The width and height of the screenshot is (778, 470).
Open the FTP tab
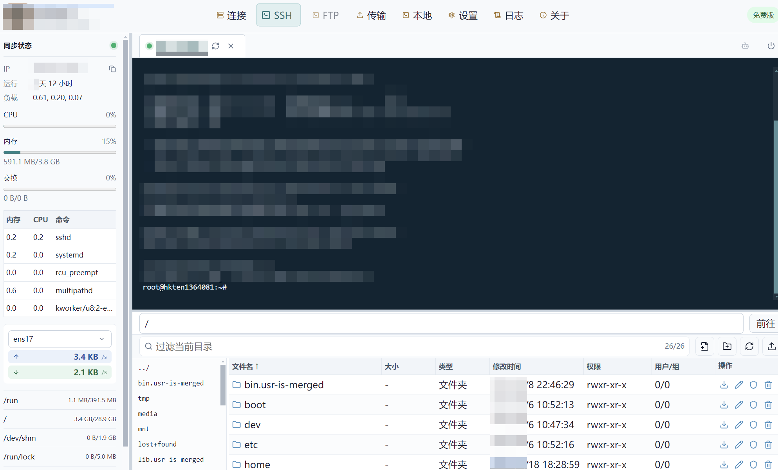click(326, 15)
